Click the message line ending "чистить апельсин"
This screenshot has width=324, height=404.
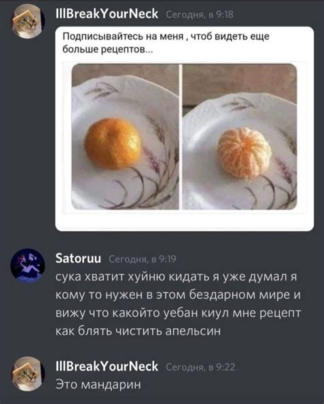pos(138,331)
